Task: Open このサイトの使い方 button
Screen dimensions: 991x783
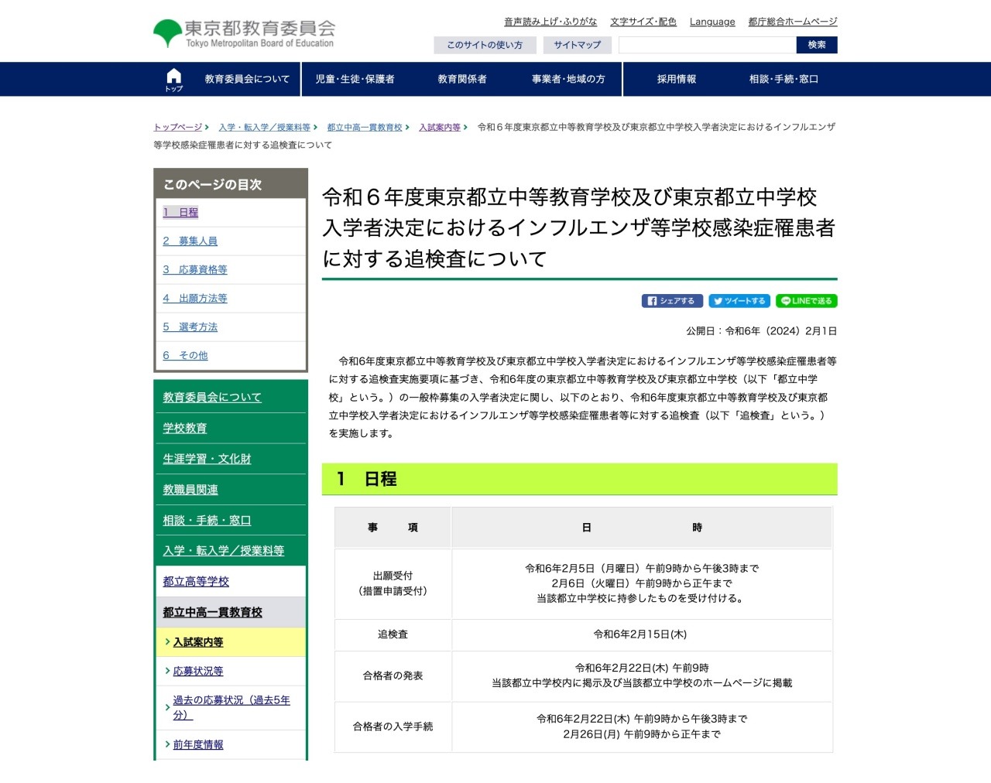Action: [485, 45]
